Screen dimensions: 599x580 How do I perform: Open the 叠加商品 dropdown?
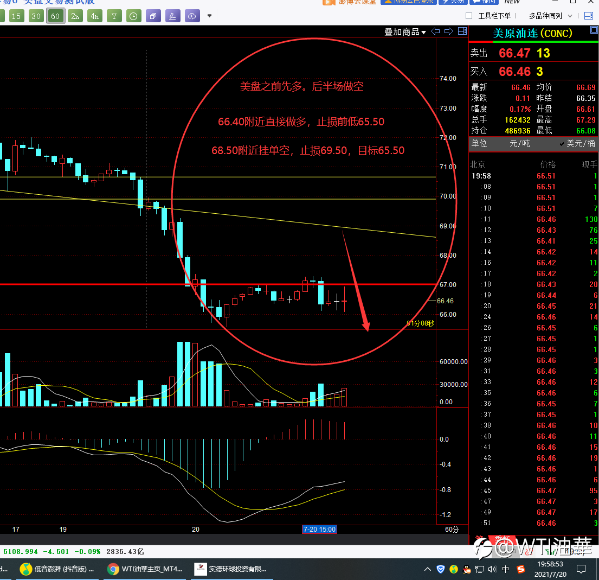tap(405, 31)
